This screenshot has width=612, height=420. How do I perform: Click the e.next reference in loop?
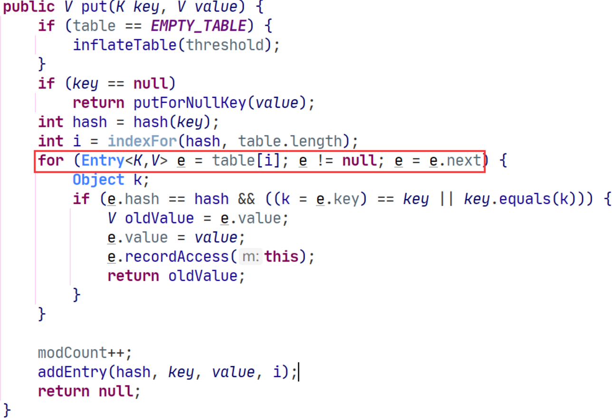click(455, 161)
